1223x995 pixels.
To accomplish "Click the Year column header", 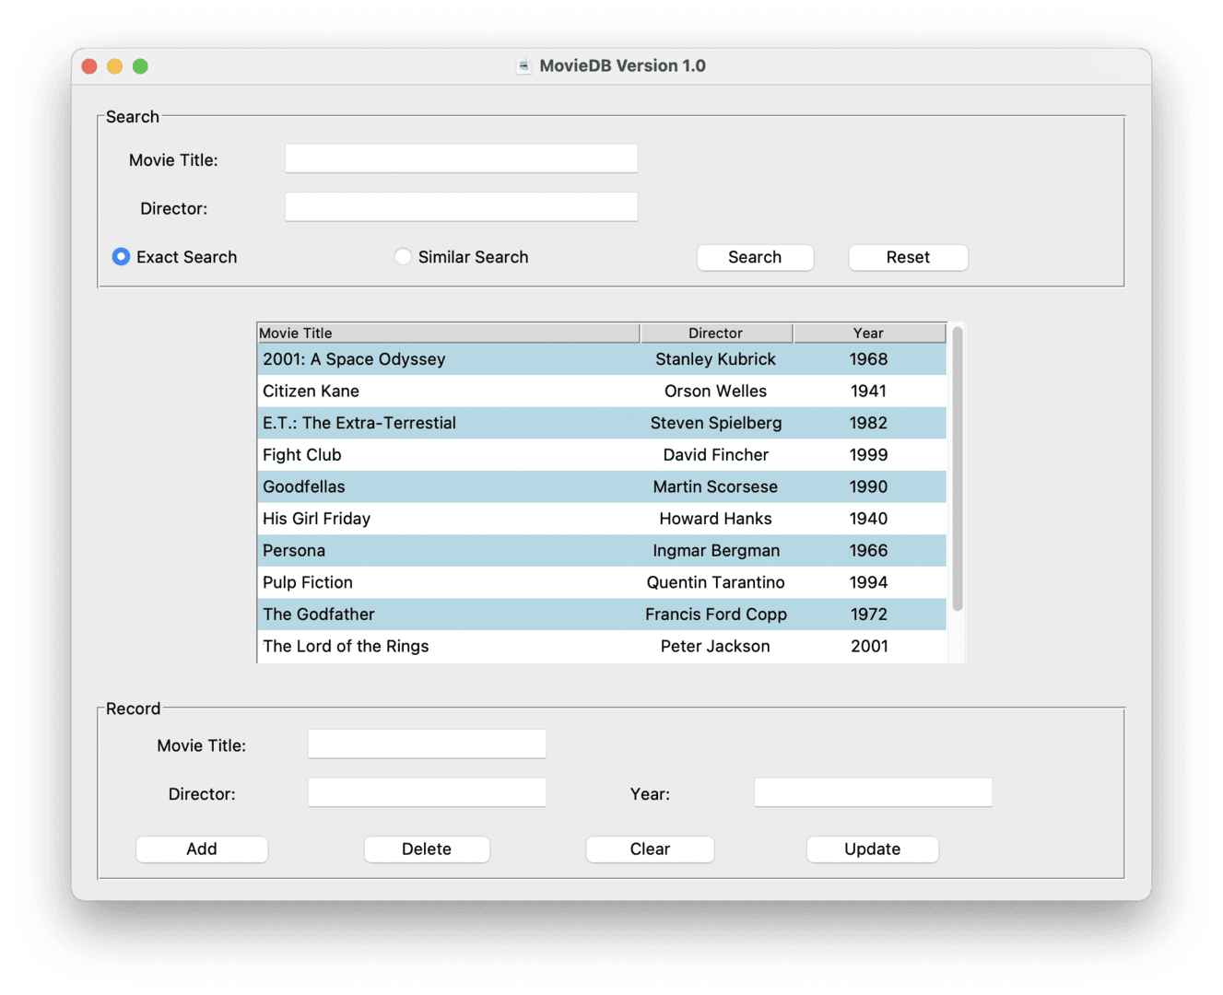I will tap(869, 334).
